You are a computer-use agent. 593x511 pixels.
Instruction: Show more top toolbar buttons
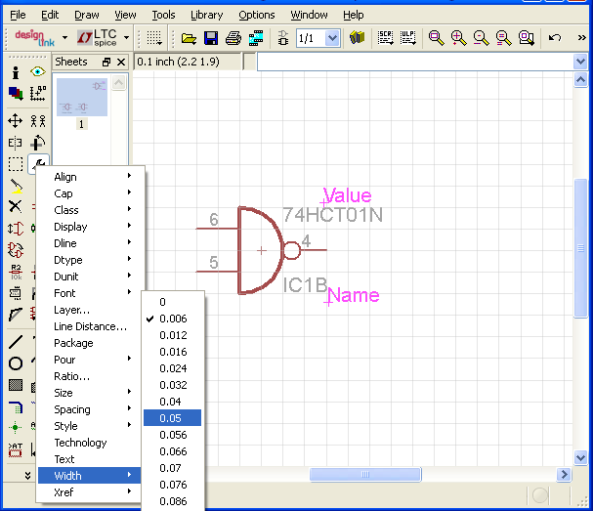click(581, 38)
